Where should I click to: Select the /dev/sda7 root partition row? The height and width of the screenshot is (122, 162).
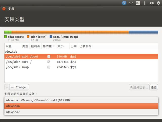(81, 62)
